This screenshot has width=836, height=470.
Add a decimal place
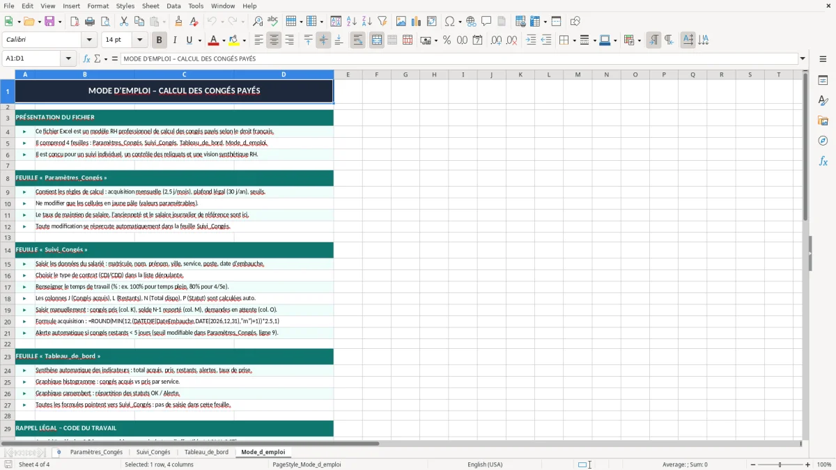pyautogui.click(x=496, y=40)
